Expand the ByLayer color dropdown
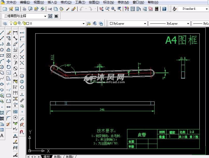The height and width of the screenshot is (158, 209). (145, 23)
